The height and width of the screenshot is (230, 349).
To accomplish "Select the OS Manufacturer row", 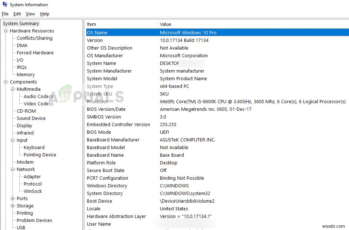I will pos(218,55).
